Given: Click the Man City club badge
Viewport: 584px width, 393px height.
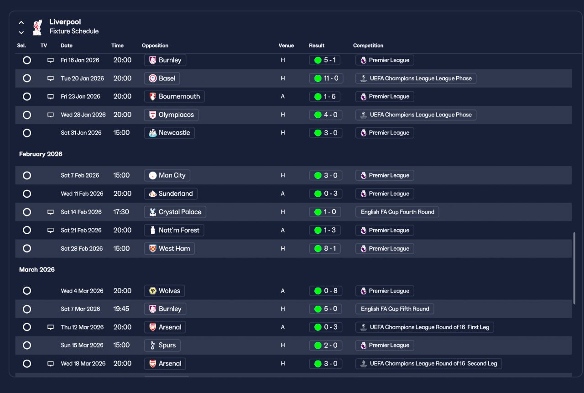Looking at the screenshot, I should (153, 175).
